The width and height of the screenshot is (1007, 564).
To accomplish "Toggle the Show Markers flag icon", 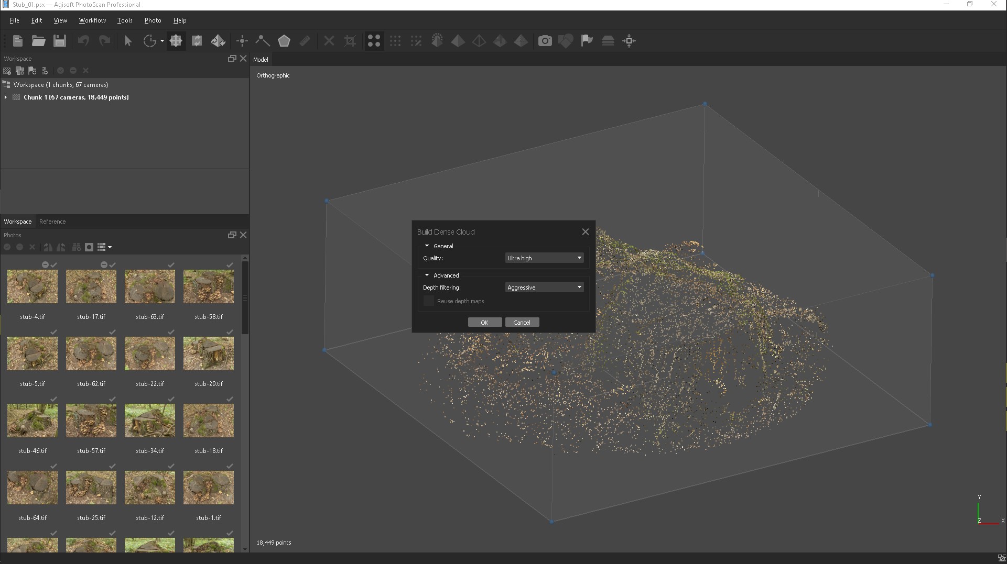I will click(587, 41).
